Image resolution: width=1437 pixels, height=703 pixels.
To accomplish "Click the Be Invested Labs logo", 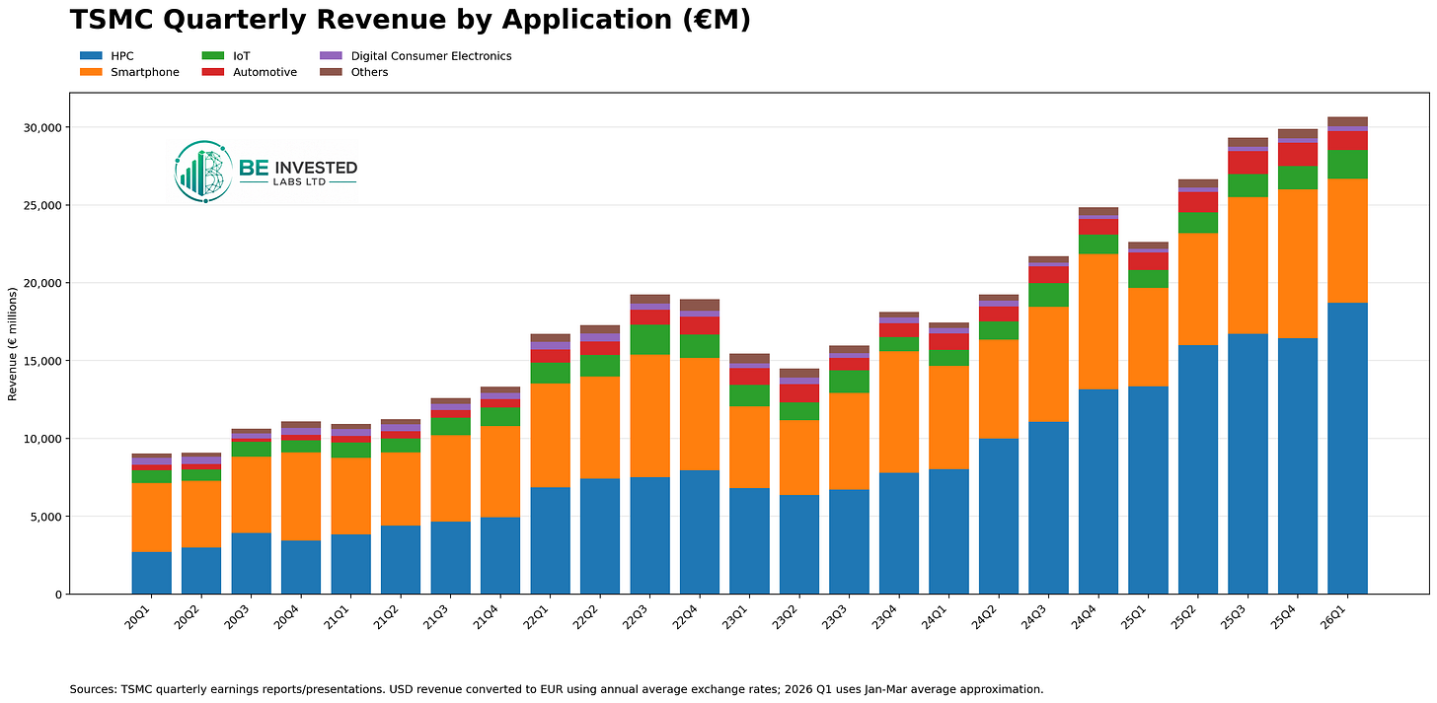I will (x=265, y=172).
